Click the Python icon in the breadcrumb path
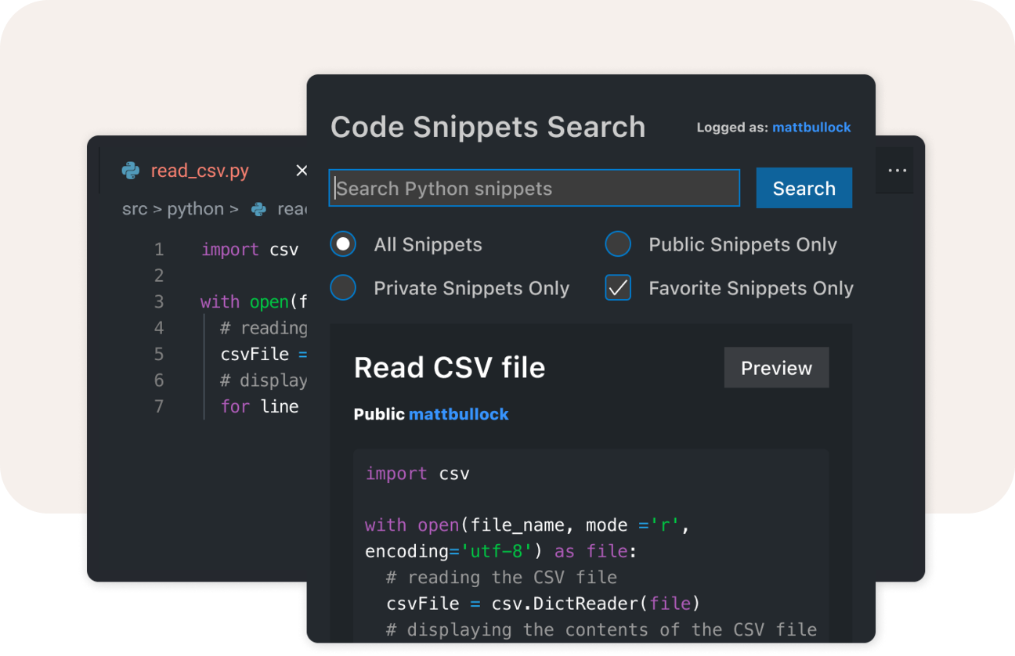 click(258, 209)
